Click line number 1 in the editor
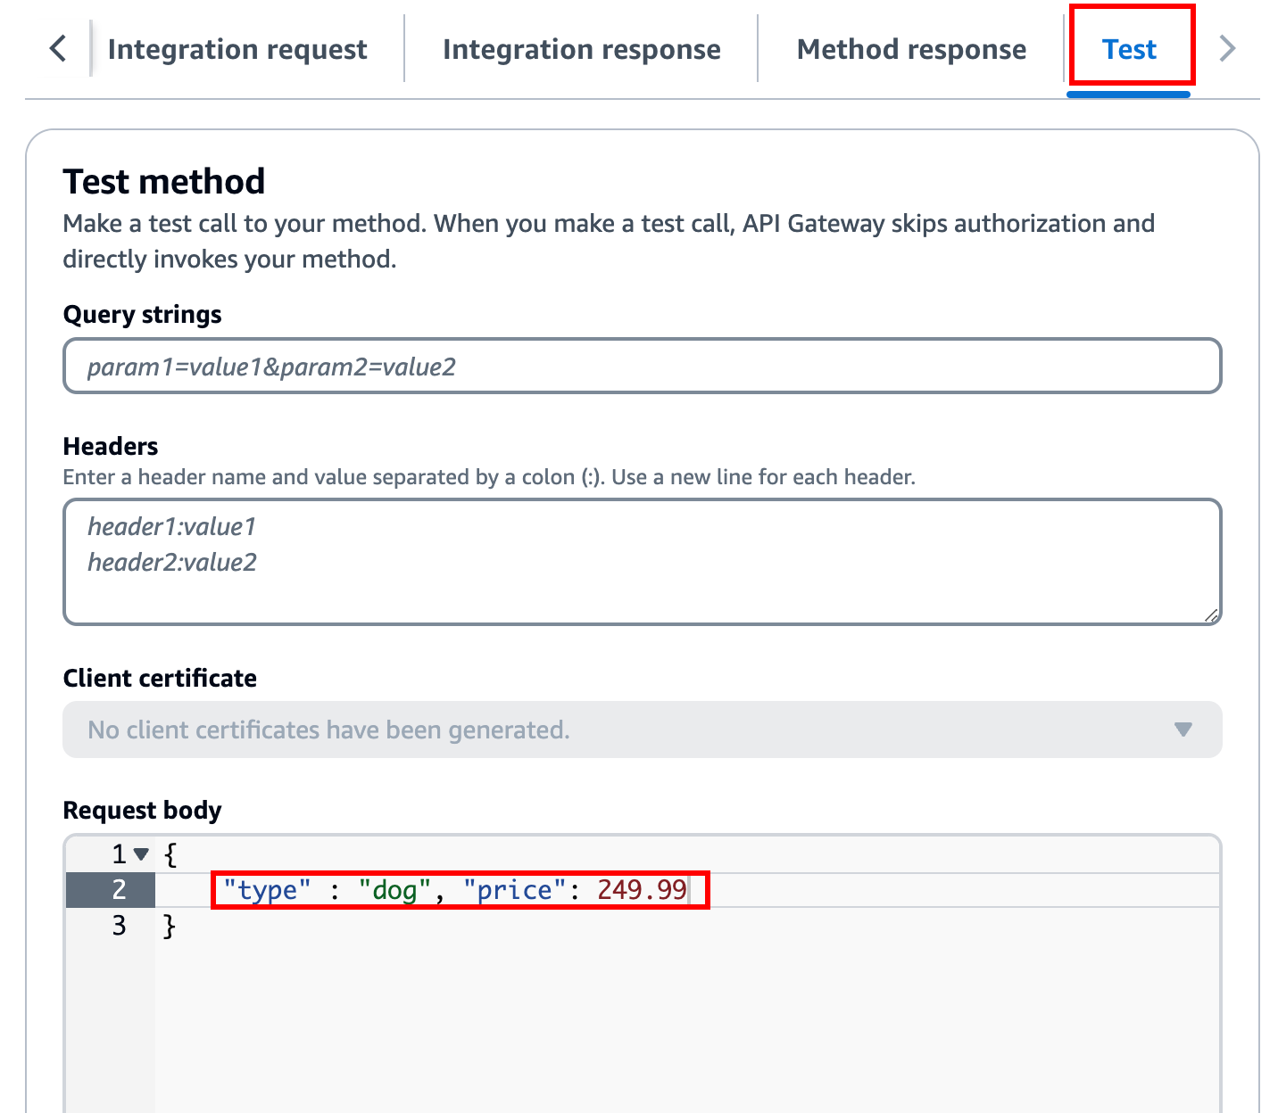This screenshot has height=1113, width=1278. coord(119,854)
